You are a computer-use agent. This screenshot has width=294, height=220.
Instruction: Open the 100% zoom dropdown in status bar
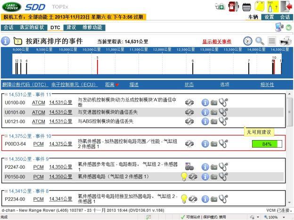click(x=284, y=217)
